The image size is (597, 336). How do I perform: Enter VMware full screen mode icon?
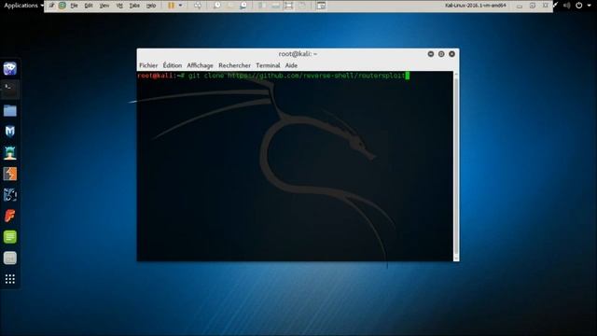(x=288, y=6)
